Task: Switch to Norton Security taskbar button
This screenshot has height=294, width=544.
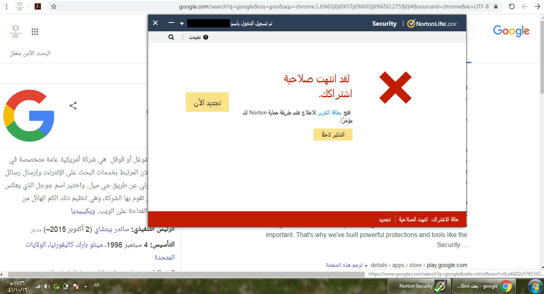Action: point(420,286)
